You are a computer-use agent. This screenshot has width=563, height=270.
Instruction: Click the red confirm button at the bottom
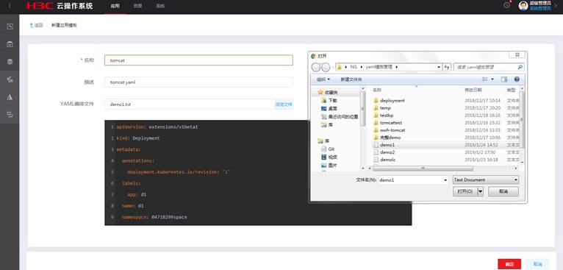click(509, 264)
